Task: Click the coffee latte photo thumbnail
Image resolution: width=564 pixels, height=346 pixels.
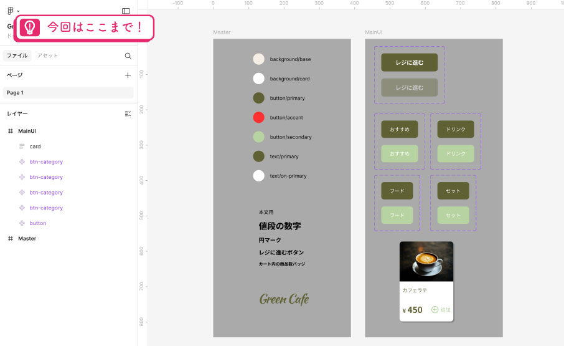Action: [x=426, y=261]
